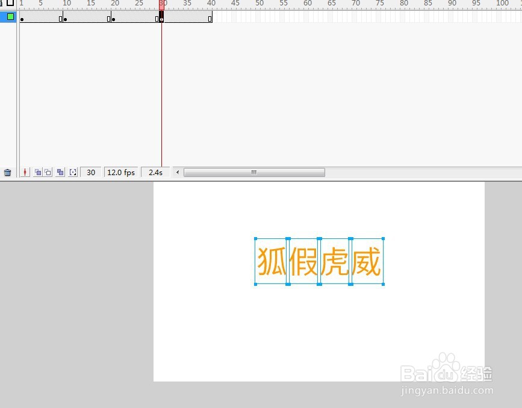Screen dimensions: 522x408
Task: Click the elapsed time display showing 2.4s
Action: pyautogui.click(x=155, y=172)
